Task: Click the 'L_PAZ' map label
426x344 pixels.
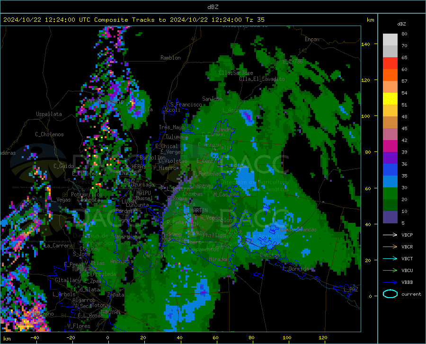Action: [351, 290]
